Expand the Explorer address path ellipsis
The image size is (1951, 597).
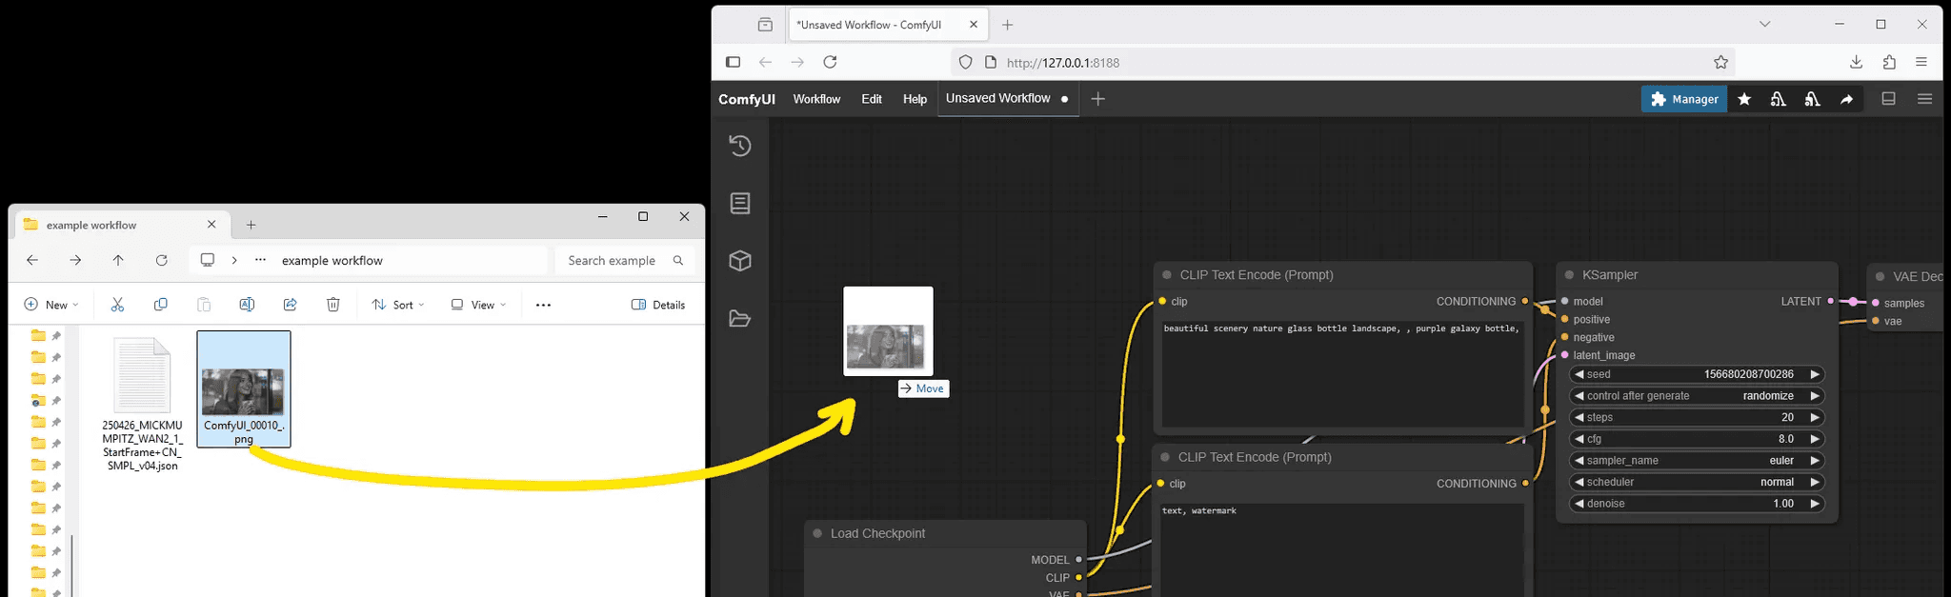coord(260,260)
